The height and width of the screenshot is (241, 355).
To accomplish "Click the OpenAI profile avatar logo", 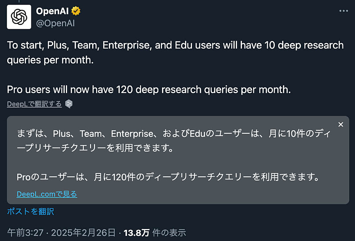I will [19, 17].
